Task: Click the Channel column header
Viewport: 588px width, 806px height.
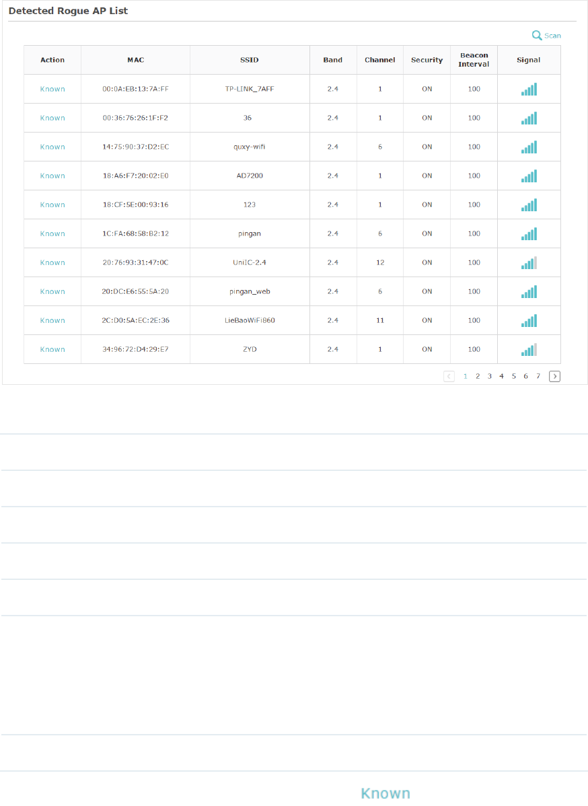Action: tap(380, 60)
